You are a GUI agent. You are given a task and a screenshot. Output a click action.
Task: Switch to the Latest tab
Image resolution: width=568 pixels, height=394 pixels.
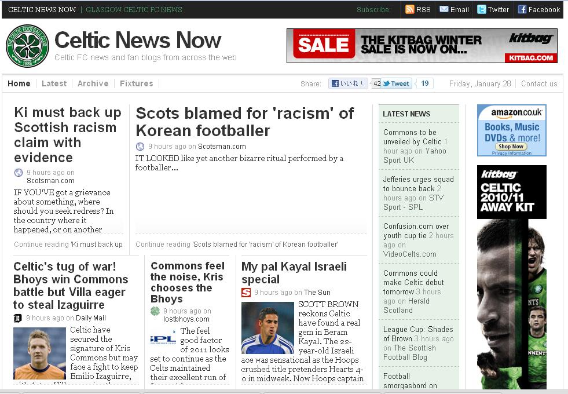tap(54, 83)
